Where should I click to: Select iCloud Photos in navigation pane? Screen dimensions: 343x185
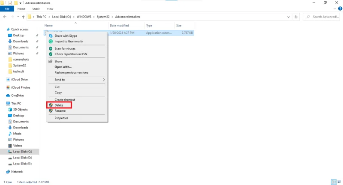click(21, 87)
